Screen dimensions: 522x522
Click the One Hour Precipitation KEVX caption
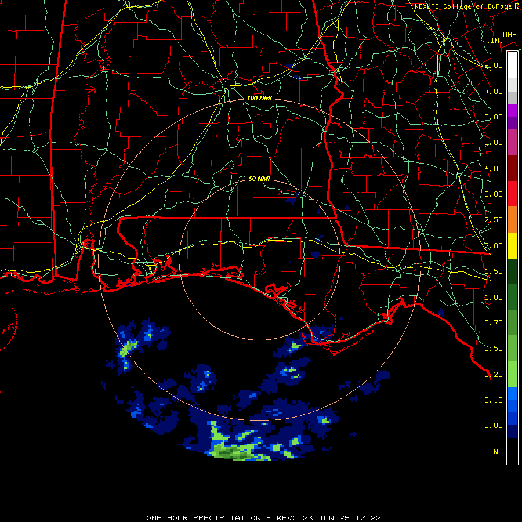click(x=263, y=518)
